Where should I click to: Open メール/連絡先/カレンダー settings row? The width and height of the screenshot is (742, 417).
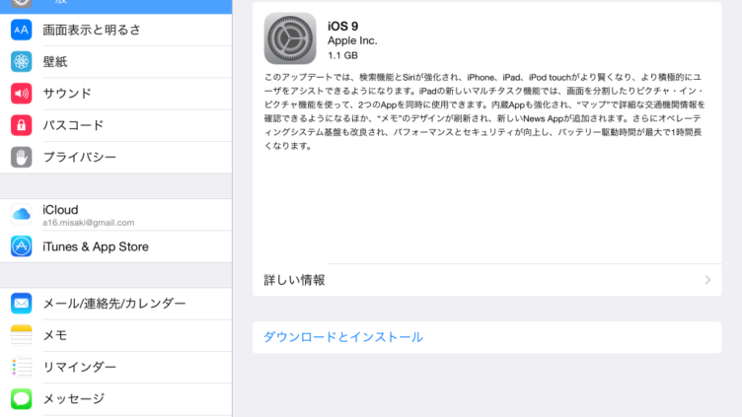click(x=116, y=303)
